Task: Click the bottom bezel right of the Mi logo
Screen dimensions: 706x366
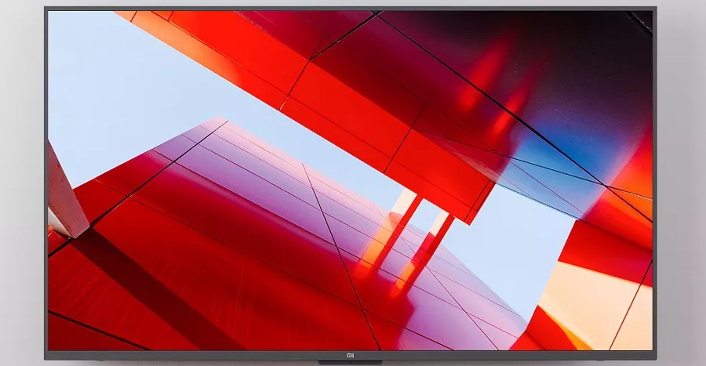Action: tap(510, 355)
